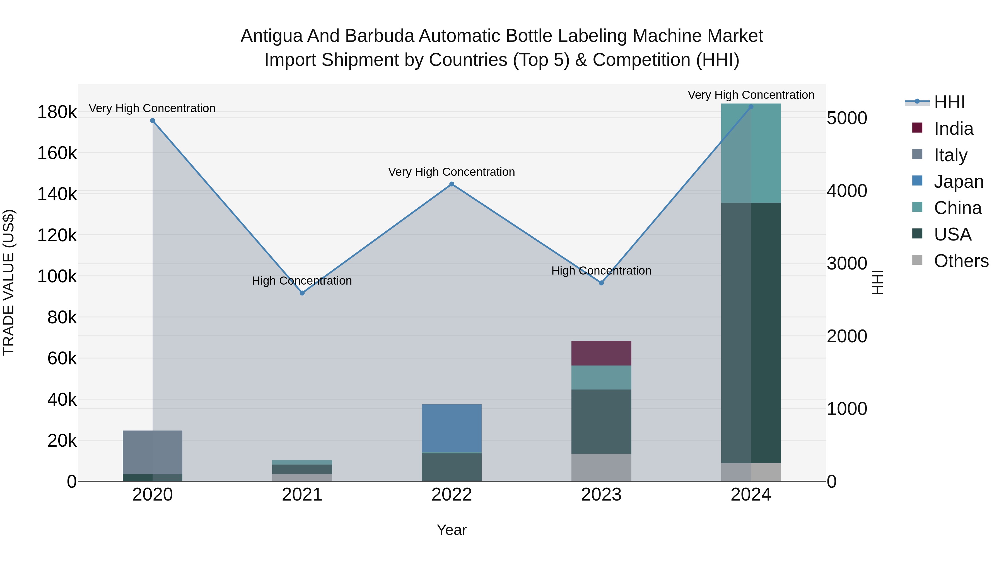Click 'High Concentration' annotation above 2021
The image size is (1004, 565).
click(x=302, y=280)
